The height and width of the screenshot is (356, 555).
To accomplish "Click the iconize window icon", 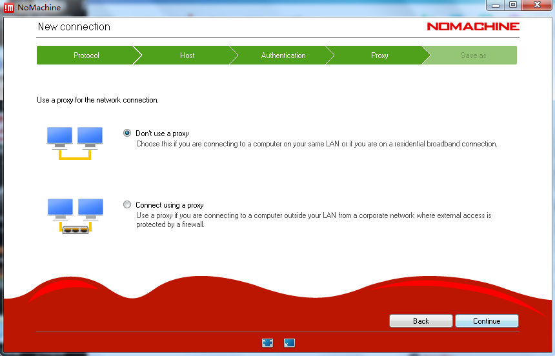I will [289, 342].
